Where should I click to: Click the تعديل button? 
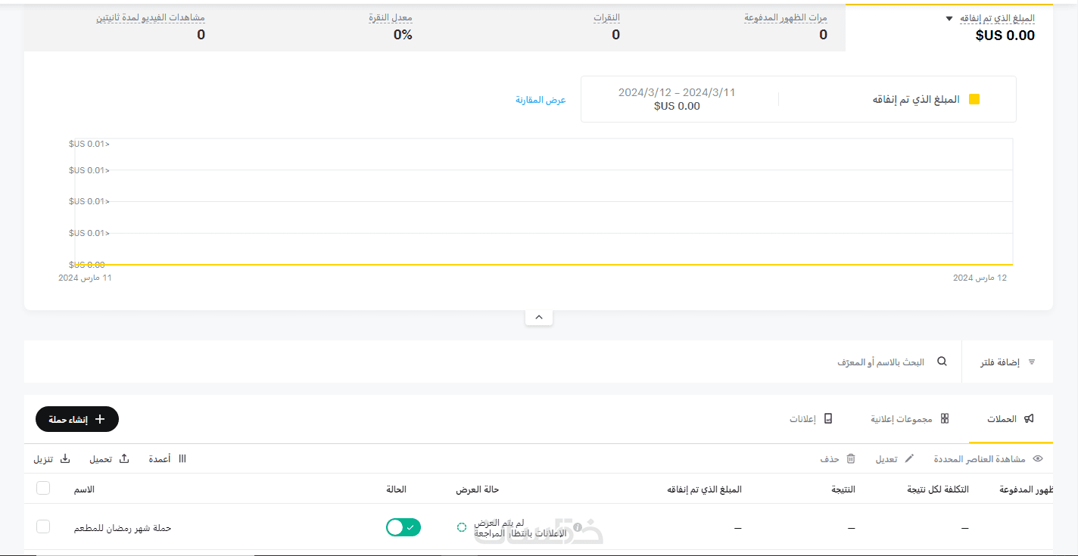(x=895, y=459)
